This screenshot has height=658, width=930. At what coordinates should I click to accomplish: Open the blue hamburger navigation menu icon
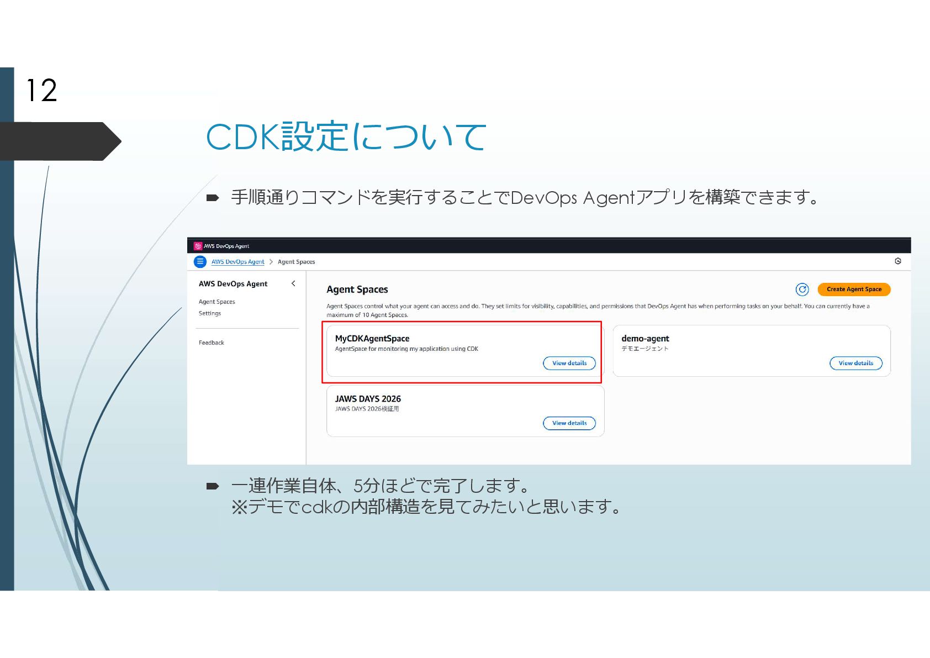[x=200, y=262]
